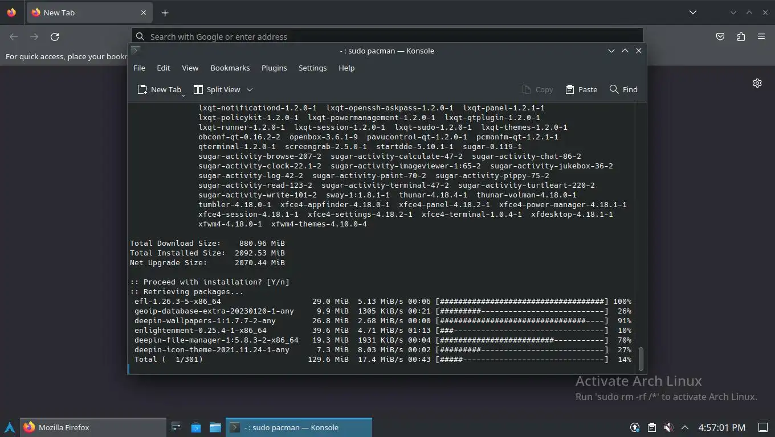Click the Total Installed Size text
This screenshot has width=775, height=437.
(x=207, y=253)
